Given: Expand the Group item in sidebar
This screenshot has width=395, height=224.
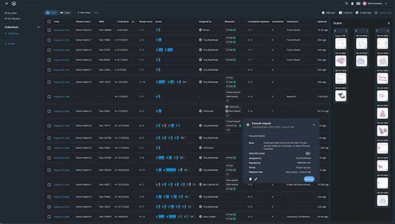Looking at the screenshot, I should [6, 44].
